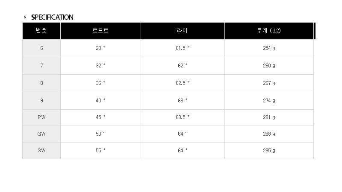Screen dimensions: 342x192
Task: Click the 45 ° loft value
Action: pos(100,117)
